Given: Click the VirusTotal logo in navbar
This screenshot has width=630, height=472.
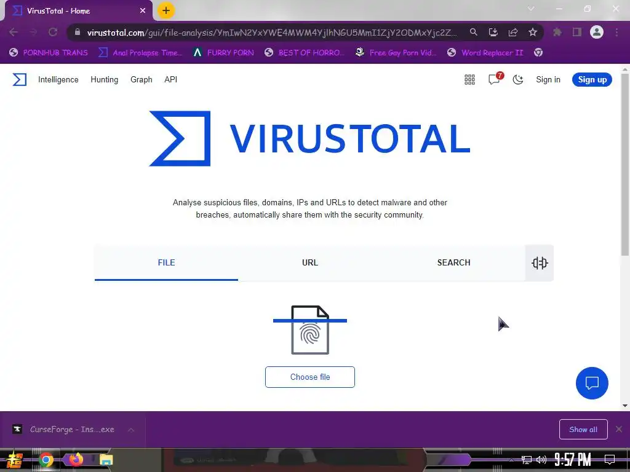Looking at the screenshot, I should click(x=19, y=79).
